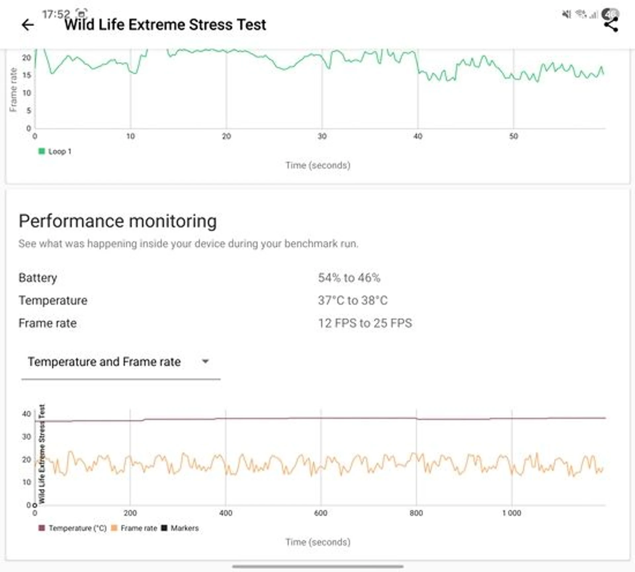Image resolution: width=635 pixels, height=572 pixels.
Task: Tap the share icon
Action: 611,25
